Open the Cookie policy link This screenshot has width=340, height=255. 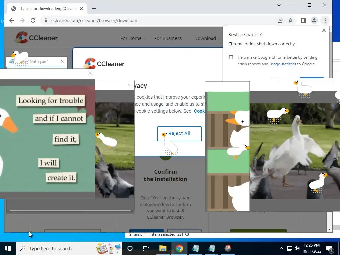[x=199, y=111]
